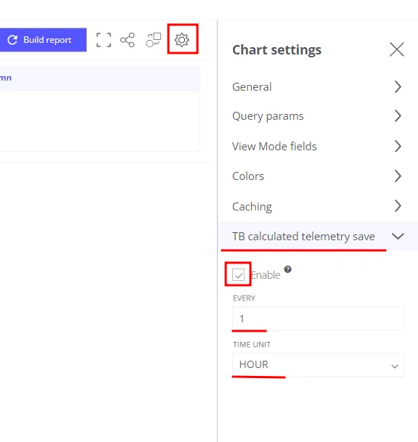Click the refresh icon in Build report
Image resolution: width=418 pixels, height=442 pixels.
[x=12, y=40]
